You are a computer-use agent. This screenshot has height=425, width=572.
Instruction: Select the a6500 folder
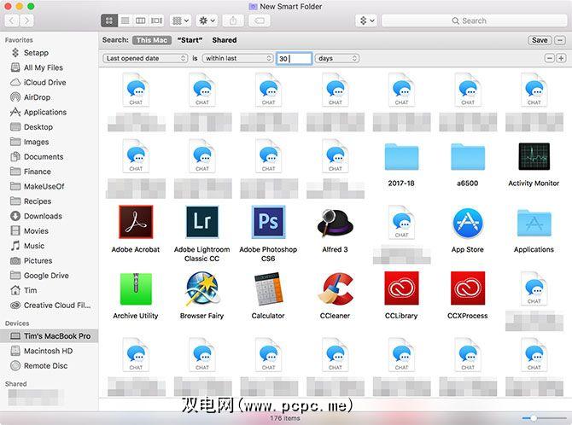(468, 157)
